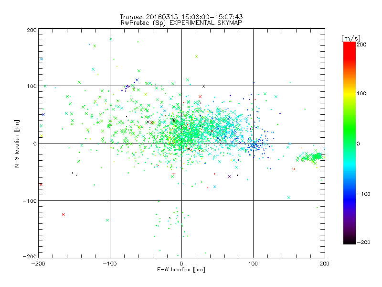This screenshot has height=287, width=382.
Task: Click the x-axis tick label 200
Action: pos(325,264)
